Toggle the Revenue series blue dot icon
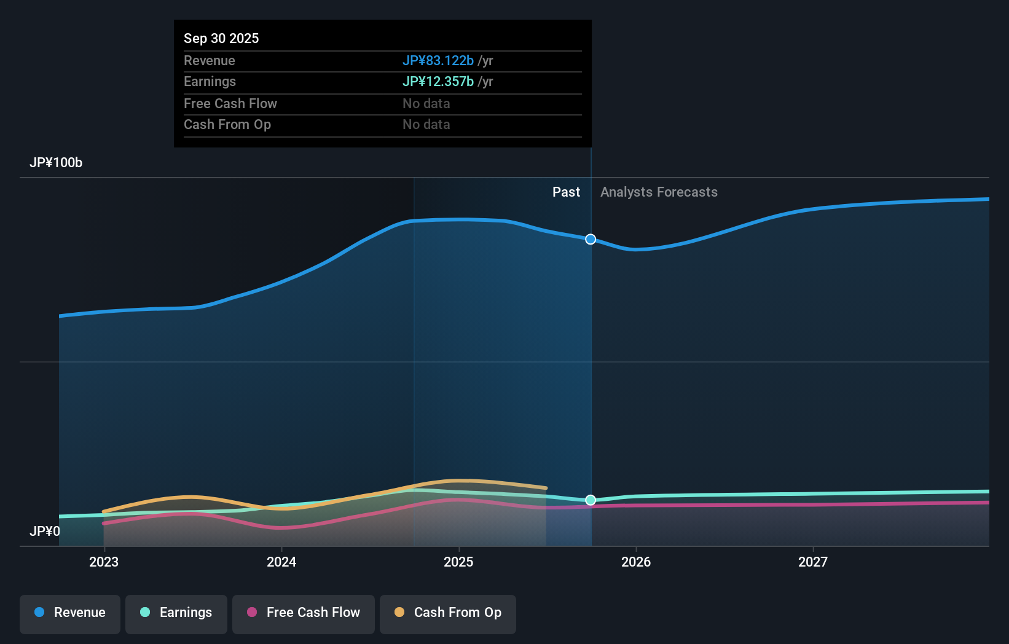 (x=40, y=613)
